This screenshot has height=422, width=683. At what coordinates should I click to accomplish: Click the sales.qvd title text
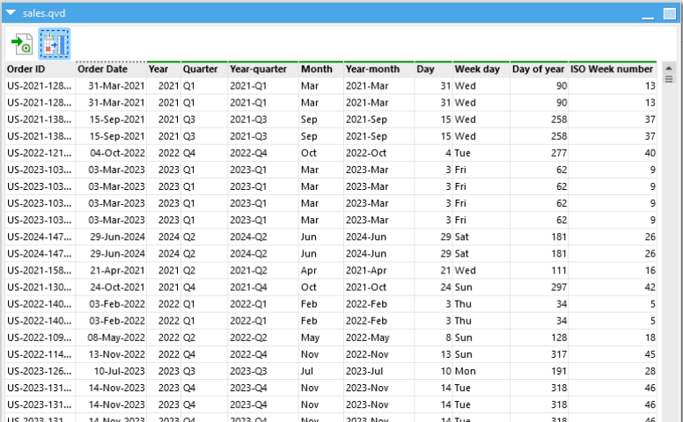44,13
